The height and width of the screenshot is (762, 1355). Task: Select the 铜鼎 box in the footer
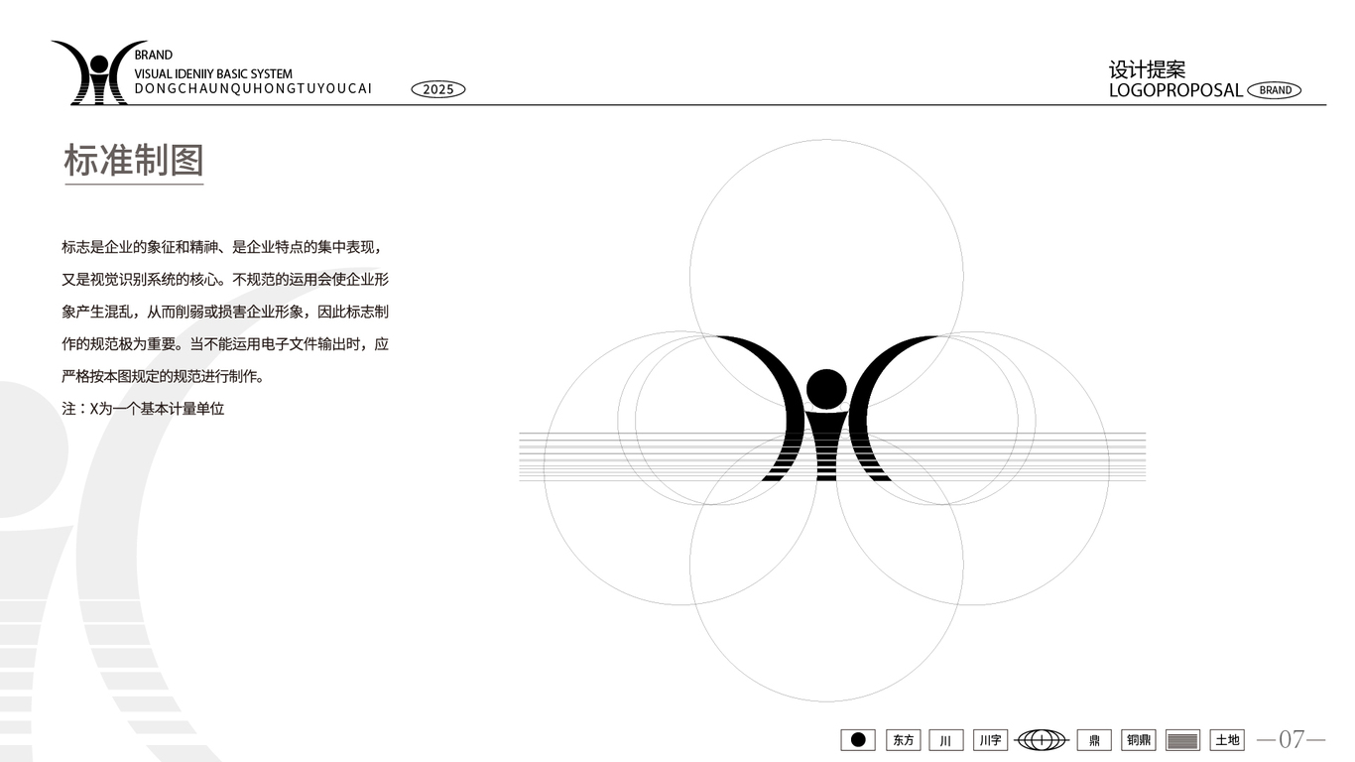click(x=1139, y=740)
